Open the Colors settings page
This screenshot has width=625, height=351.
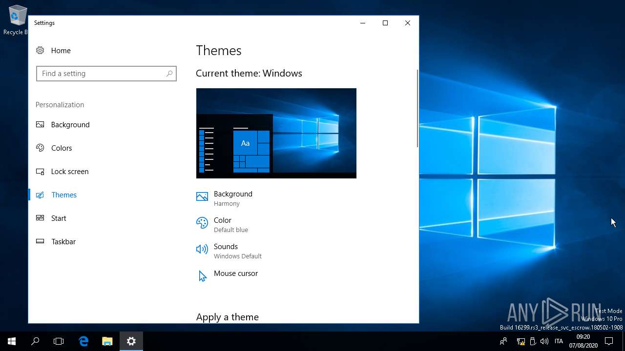pyautogui.click(x=106, y=148)
